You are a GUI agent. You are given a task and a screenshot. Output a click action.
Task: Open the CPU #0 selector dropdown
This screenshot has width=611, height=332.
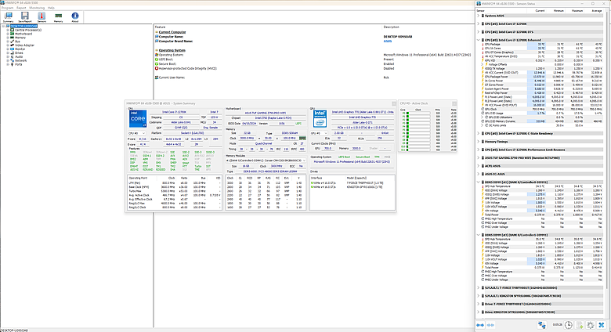coord(137,133)
